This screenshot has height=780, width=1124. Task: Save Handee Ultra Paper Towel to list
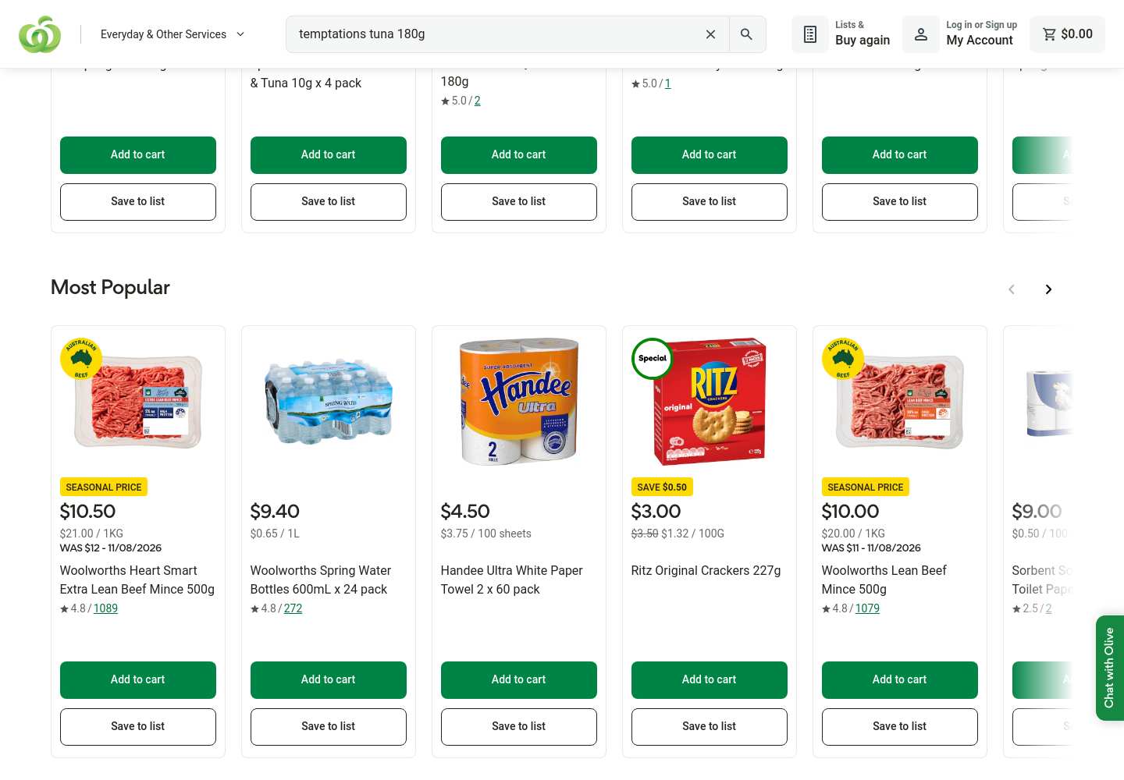tap(519, 727)
